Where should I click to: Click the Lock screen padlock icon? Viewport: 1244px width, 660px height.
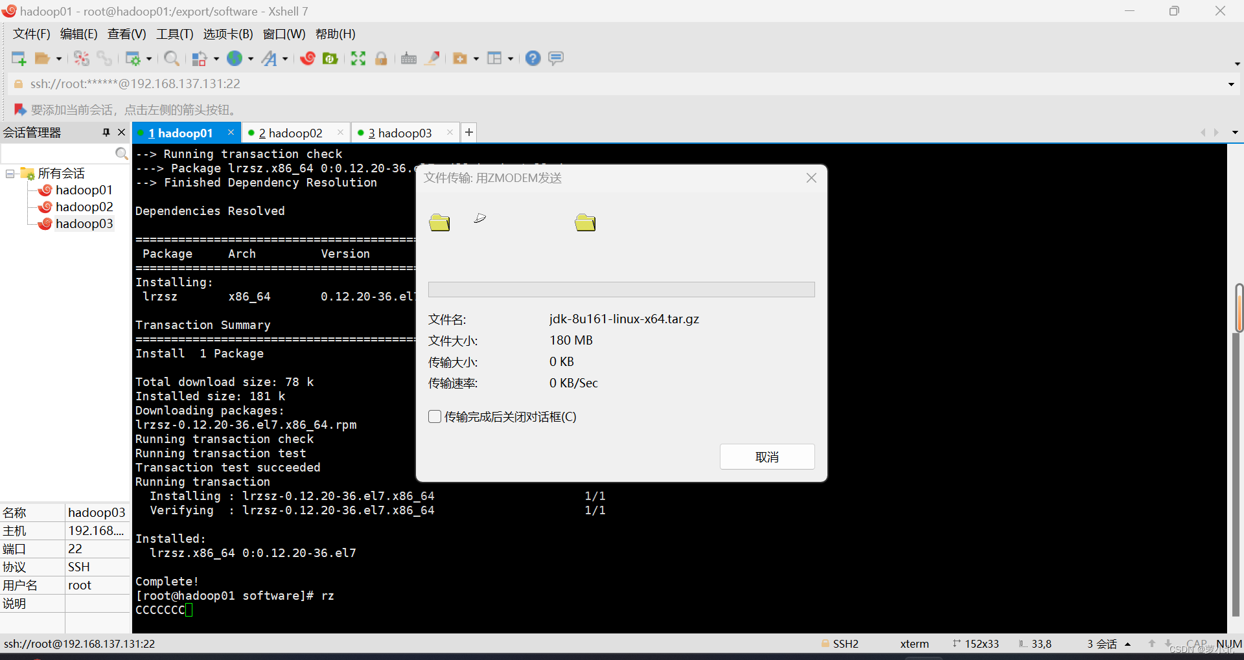[381, 58]
